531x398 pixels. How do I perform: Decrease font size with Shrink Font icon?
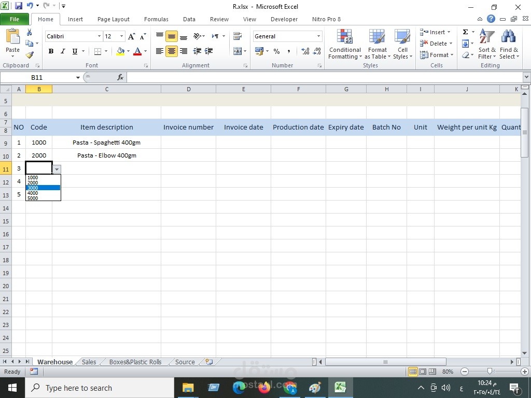[143, 36]
